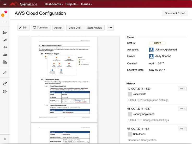The width and height of the screenshot is (192, 144).
Task: Click the architecture diagram in the document
Action: tap(62, 66)
